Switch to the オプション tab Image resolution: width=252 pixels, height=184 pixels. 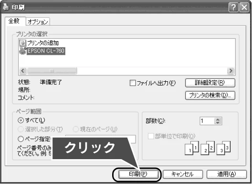pyautogui.click(x=38, y=22)
